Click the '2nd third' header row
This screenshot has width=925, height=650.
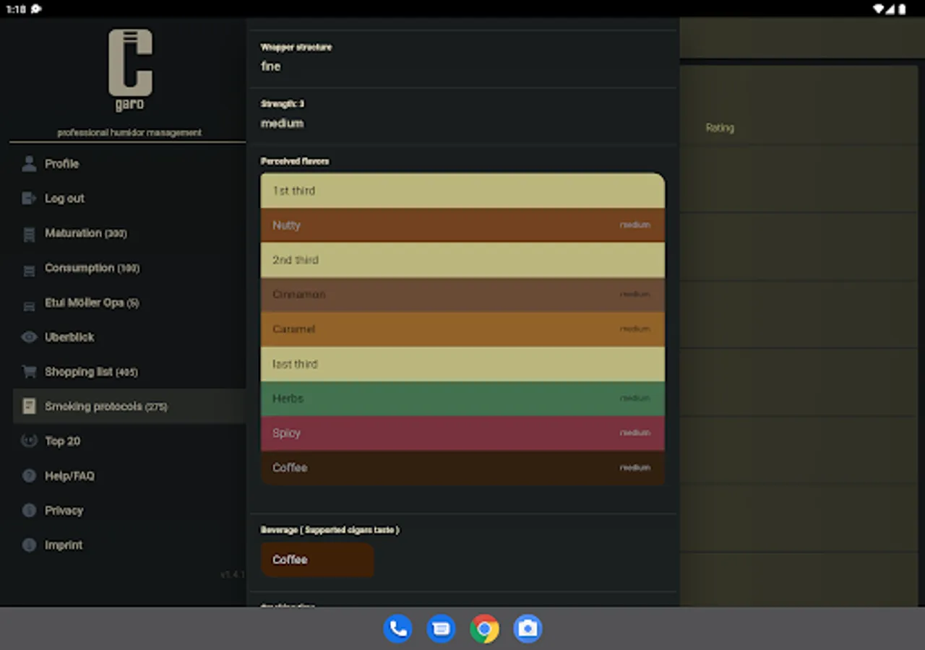pos(462,260)
